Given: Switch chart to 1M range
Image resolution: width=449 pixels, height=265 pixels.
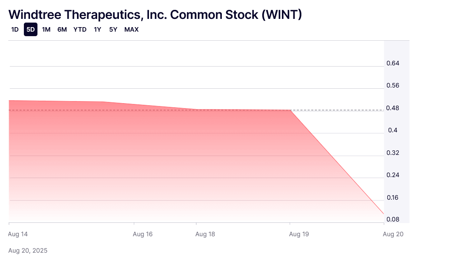Looking at the screenshot, I should (x=46, y=30).
